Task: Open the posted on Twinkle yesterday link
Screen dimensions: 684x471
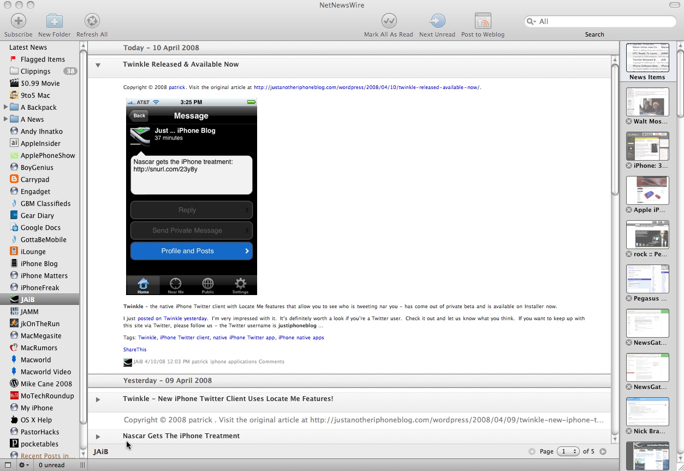Action: tap(172, 318)
